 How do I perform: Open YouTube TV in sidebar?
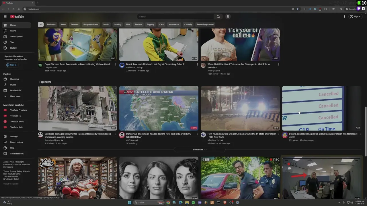coord(16,116)
